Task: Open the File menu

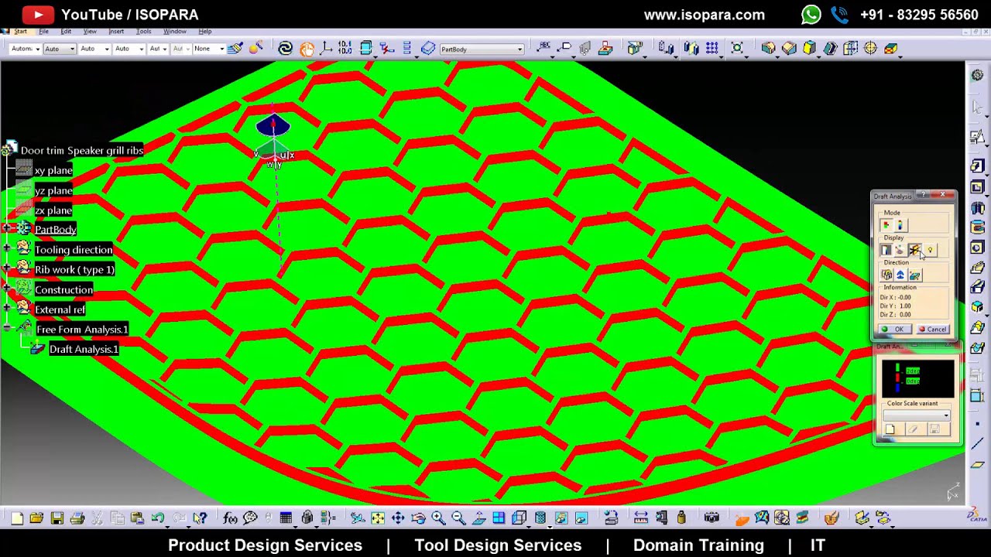Action: tap(43, 32)
